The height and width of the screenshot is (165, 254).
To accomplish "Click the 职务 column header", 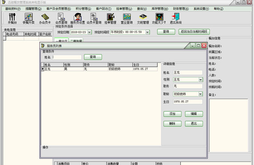I will [96, 65].
